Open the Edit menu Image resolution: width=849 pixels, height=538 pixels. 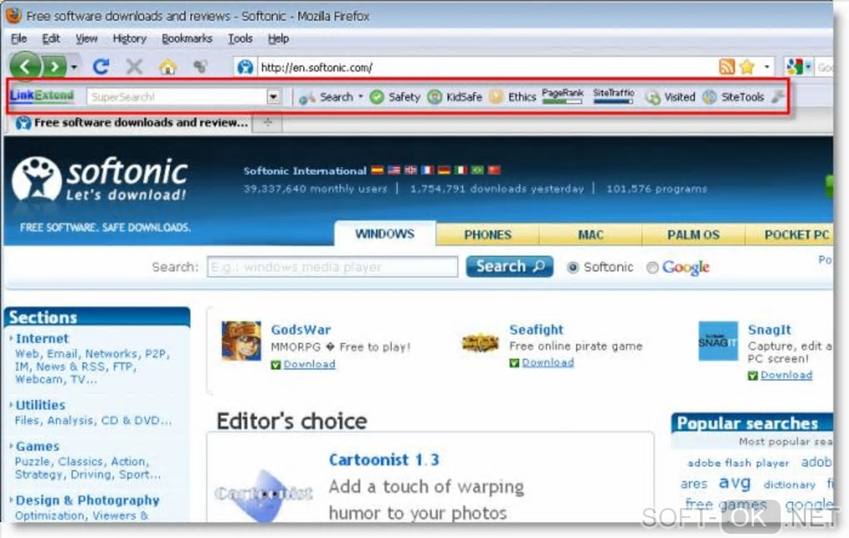[51, 38]
